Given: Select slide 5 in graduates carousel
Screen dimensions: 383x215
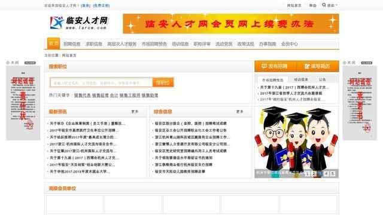Looking at the screenshot, I should [x=332, y=174].
